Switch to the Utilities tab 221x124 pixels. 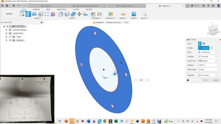(89, 9)
